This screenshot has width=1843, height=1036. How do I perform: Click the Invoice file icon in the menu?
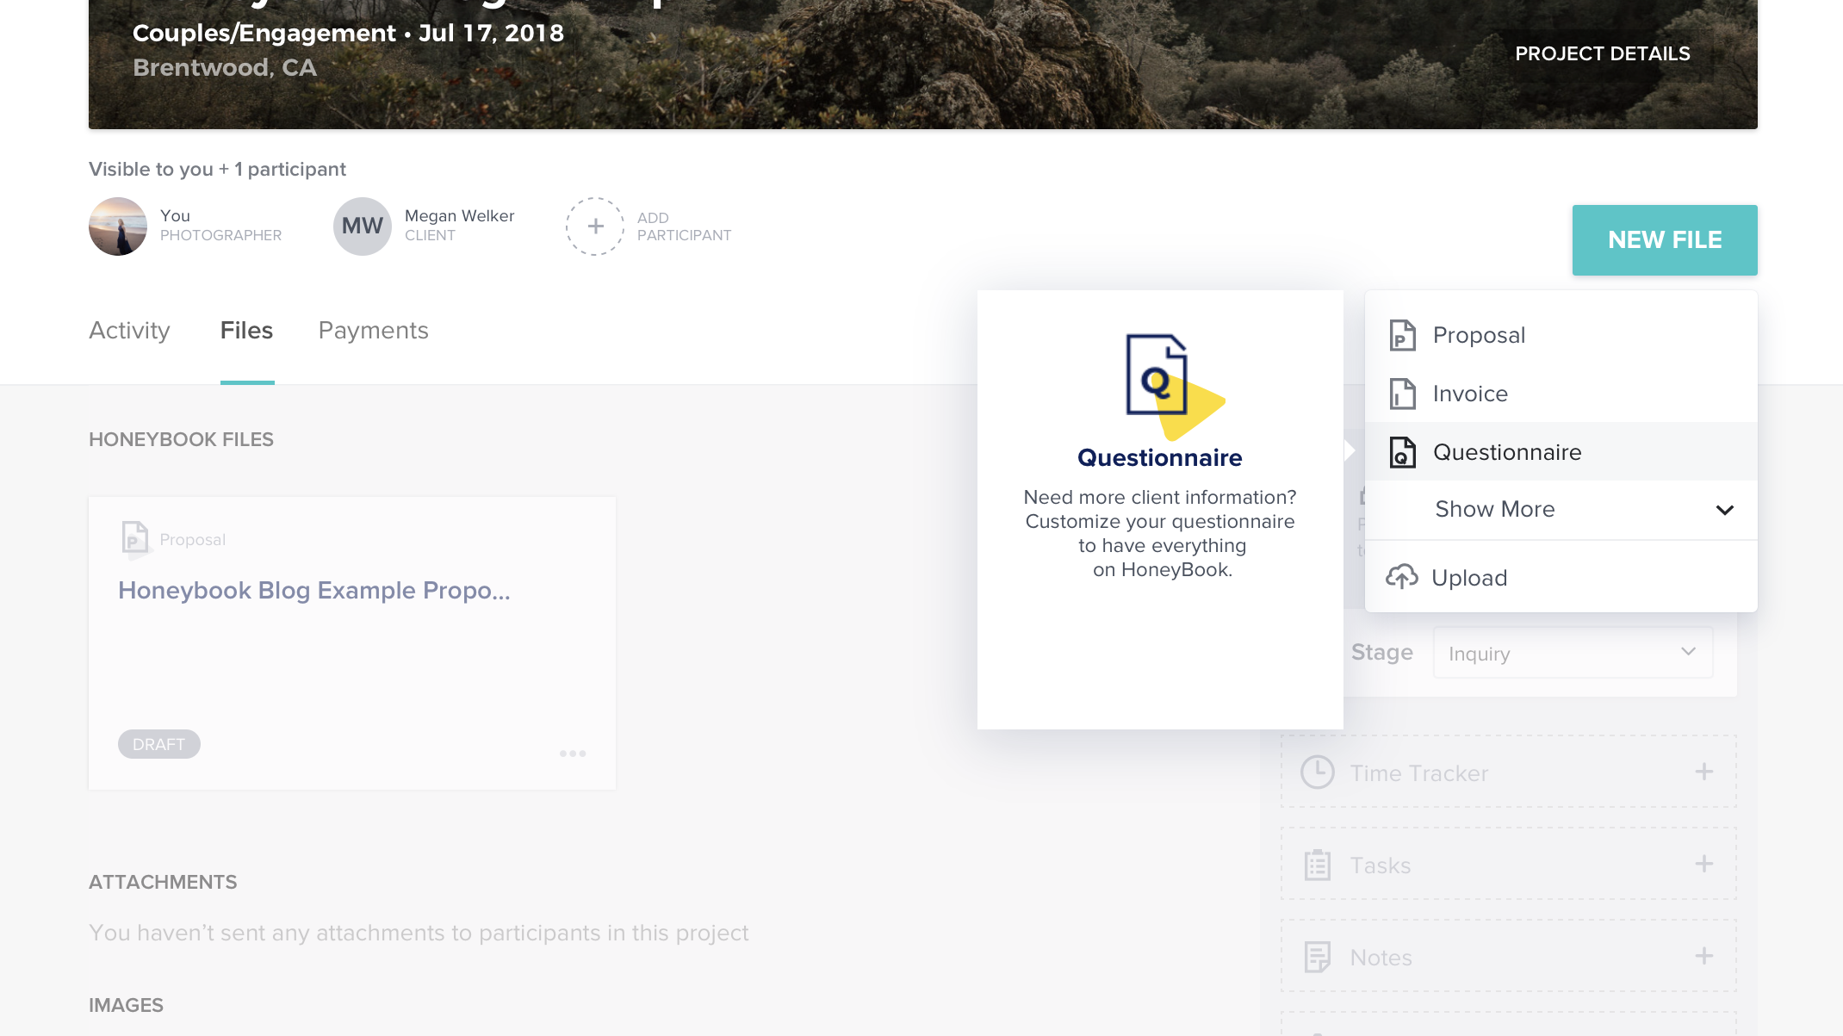coord(1402,394)
